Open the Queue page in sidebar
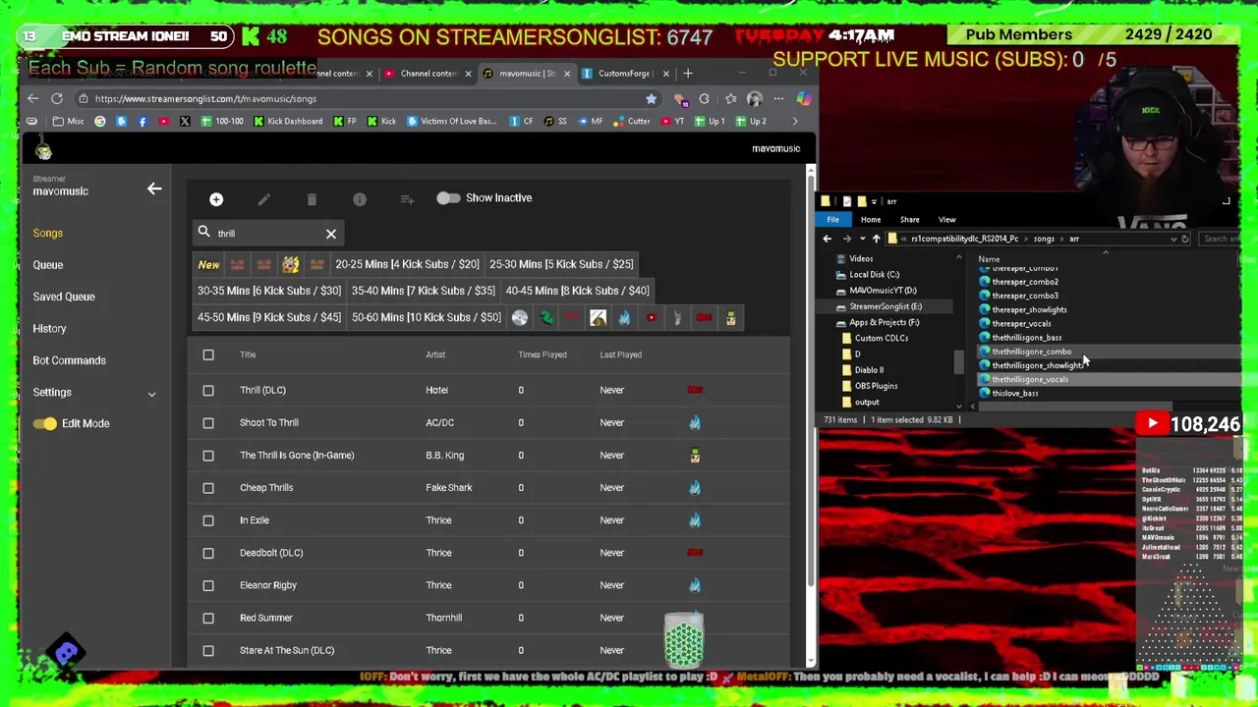 [x=47, y=265]
